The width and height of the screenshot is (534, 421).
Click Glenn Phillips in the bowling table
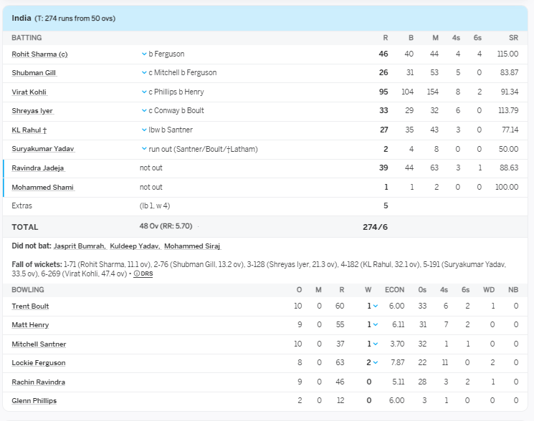(x=34, y=401)
